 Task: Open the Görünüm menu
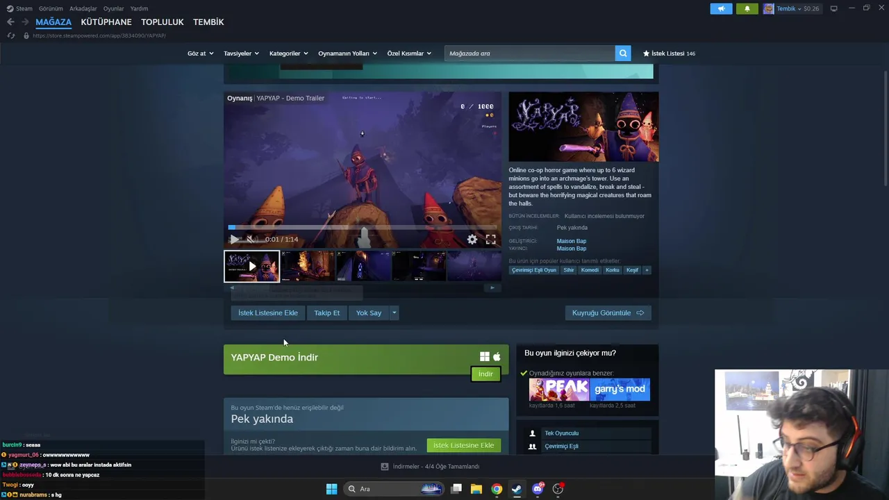click(51, 8)
